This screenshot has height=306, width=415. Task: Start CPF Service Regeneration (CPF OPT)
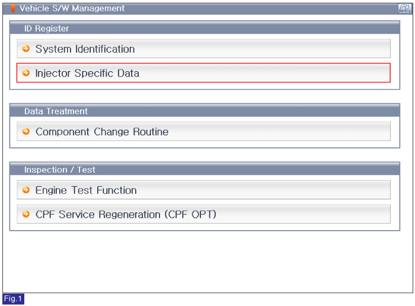203,214
